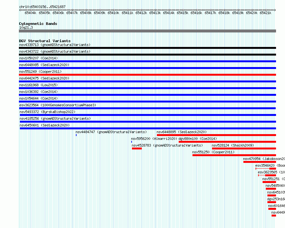The image size is (285, 228).
Task: Click the 65408k ruler tick label
Action: pyautogui.click(x=85, y=13)
